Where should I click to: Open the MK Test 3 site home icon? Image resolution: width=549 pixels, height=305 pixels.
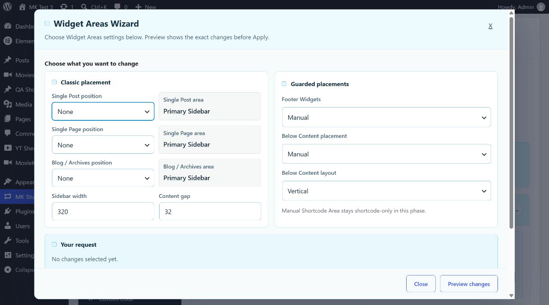(22, 7)
